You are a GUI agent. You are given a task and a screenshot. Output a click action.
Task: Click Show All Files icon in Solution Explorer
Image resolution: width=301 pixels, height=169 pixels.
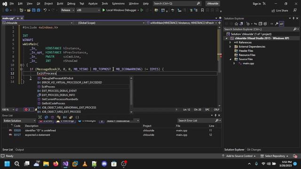(x=265, y=24)
